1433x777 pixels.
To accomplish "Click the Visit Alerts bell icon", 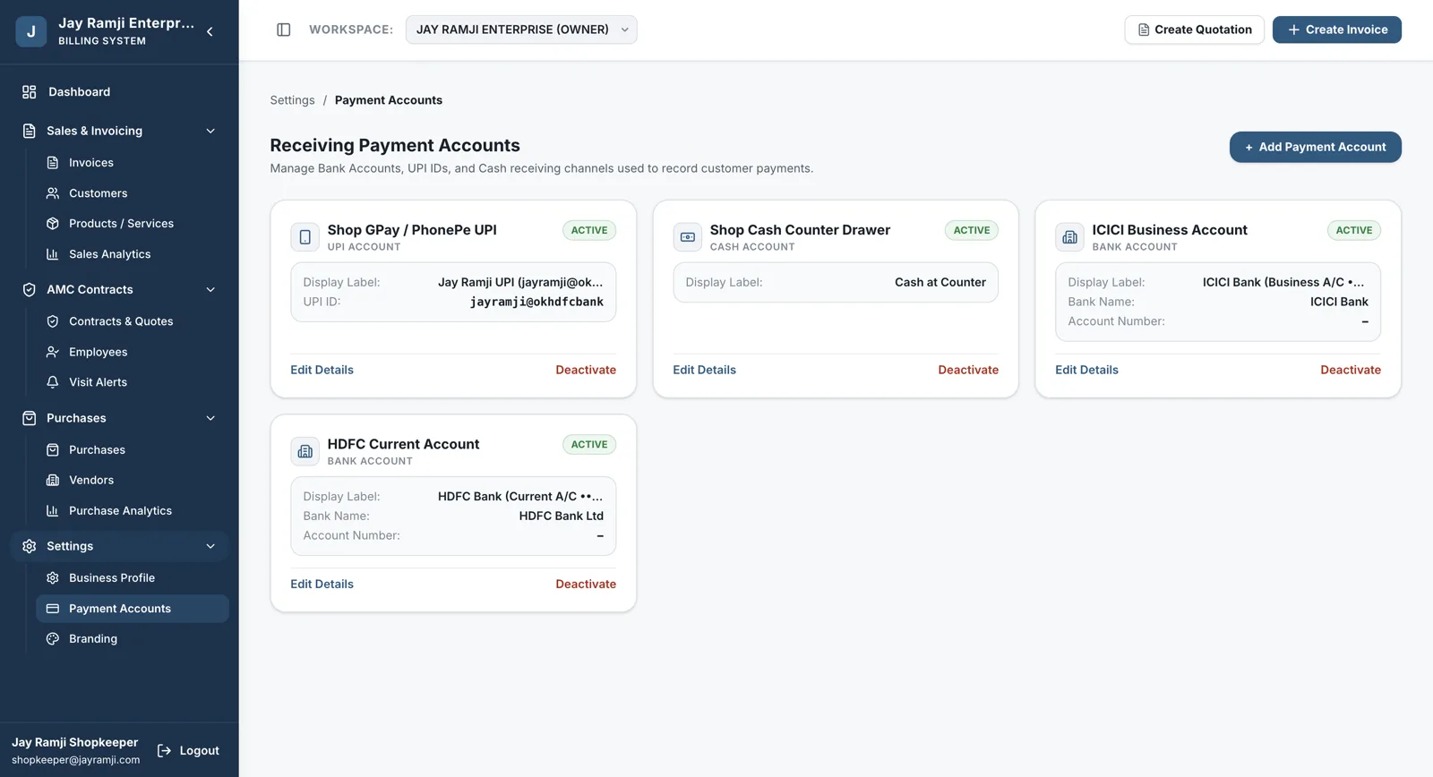I will point(53,382).
